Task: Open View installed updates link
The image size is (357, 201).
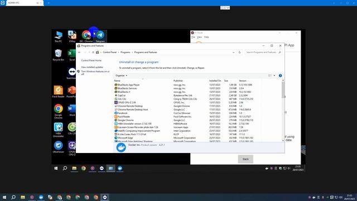Action: click(92, 67)
